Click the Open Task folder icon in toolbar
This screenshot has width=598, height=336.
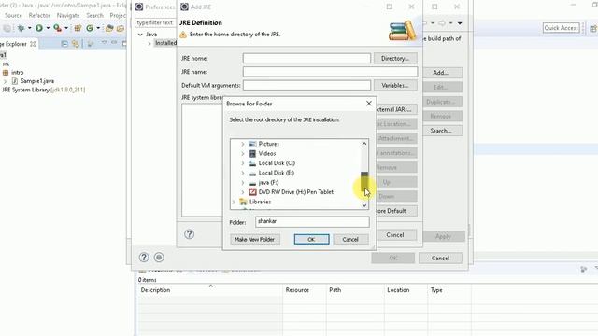[121, 28]
